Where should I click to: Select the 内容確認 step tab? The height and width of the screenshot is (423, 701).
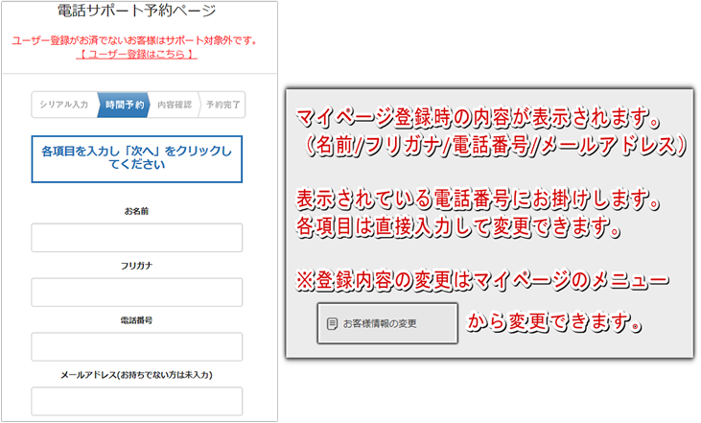point(175,105)
